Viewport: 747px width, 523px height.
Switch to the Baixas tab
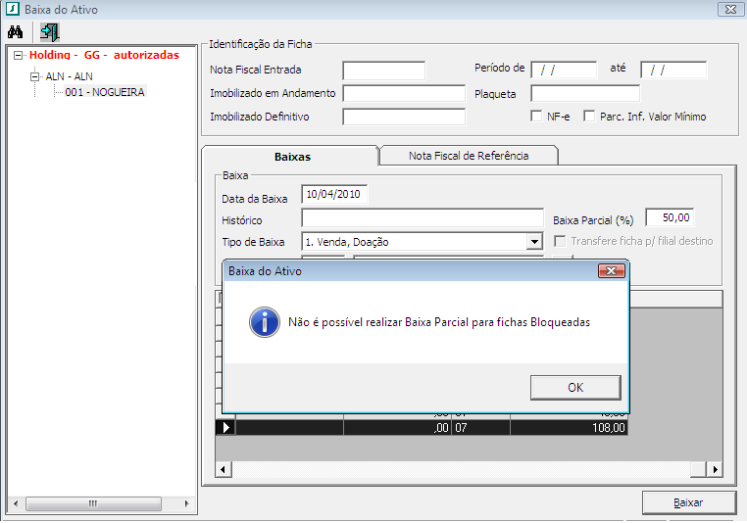pos(292,157)
